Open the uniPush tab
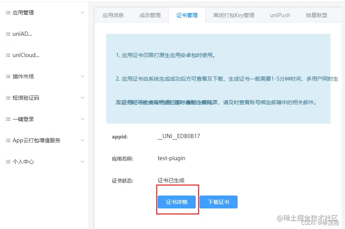This screenshot has width=345, height=229. click(280, 15)
